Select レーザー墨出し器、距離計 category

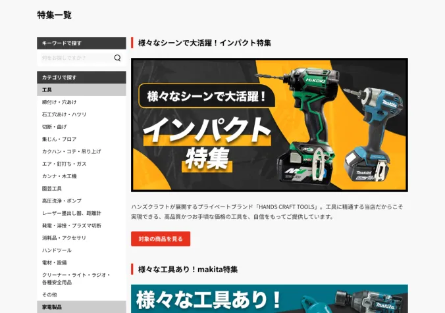tap(71, 213)
